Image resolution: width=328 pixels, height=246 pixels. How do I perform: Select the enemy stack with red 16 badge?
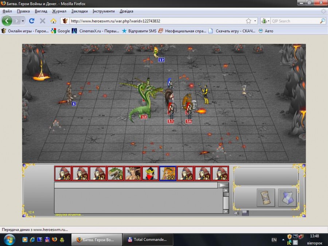(189, 112)
